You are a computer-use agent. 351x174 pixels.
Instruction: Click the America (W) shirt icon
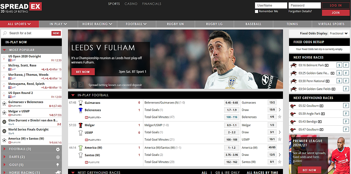(x=81, y=148)
